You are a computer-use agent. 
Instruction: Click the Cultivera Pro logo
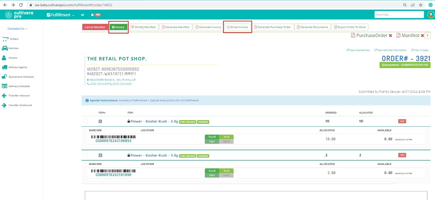pyautogui.click(x=19, y=15)
